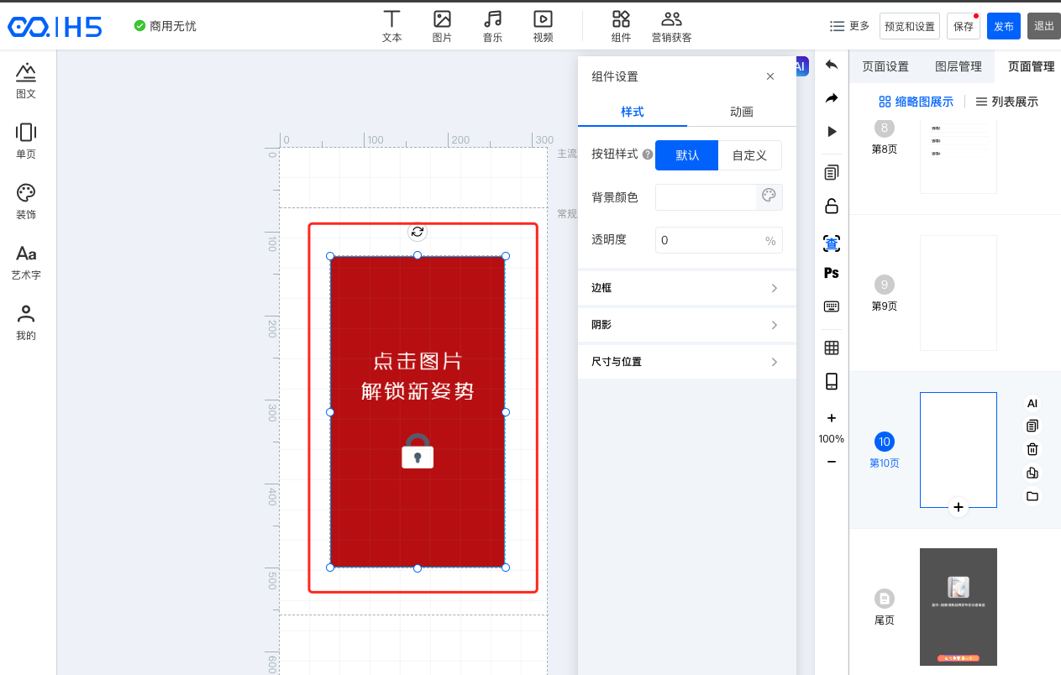Zoom out with the minus icon
Screen dimensions: 1061x675
click(832, 462)
